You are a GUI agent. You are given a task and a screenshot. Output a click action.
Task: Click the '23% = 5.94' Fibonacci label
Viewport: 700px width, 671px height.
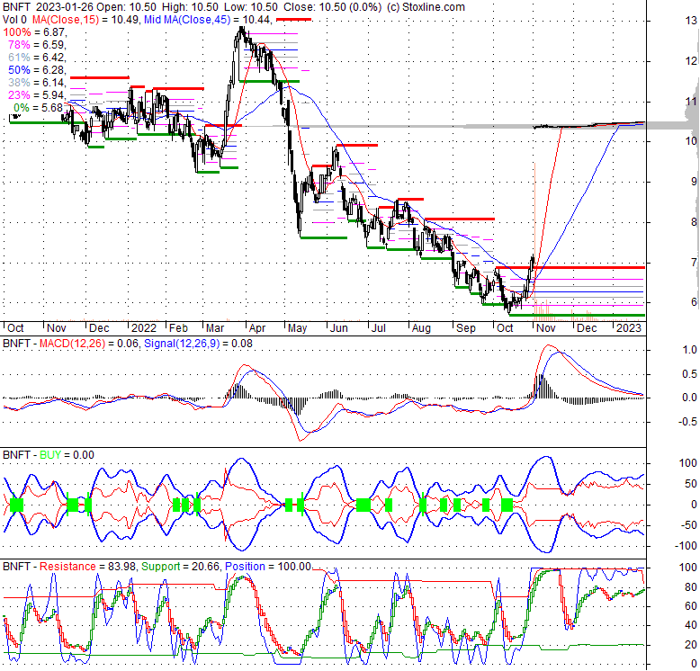[37, 95]
